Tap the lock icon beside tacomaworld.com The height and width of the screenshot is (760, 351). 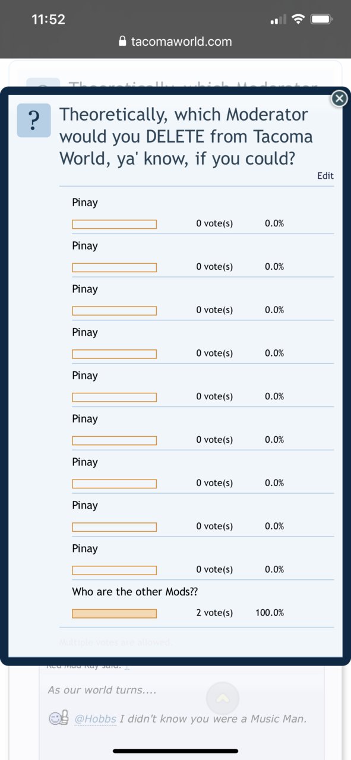pyautogui.click(x=123, y=42)
